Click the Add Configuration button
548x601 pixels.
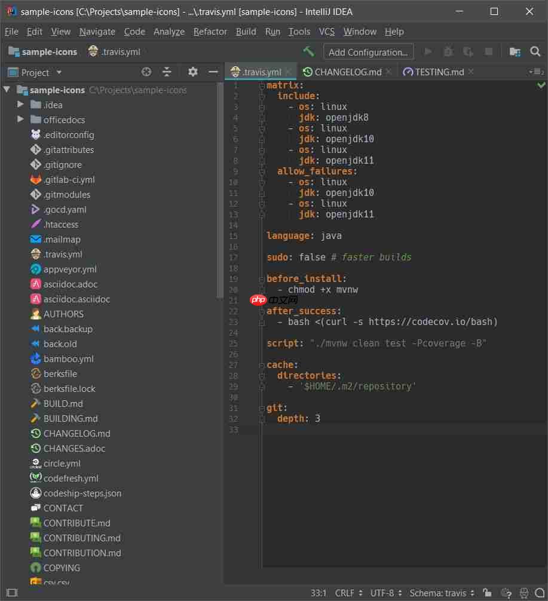(368, 51)
